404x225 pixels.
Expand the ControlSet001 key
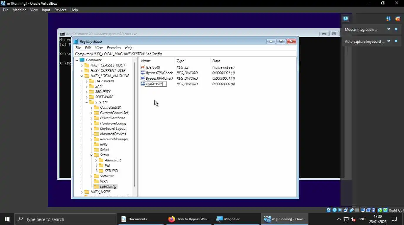pos(91,108)
